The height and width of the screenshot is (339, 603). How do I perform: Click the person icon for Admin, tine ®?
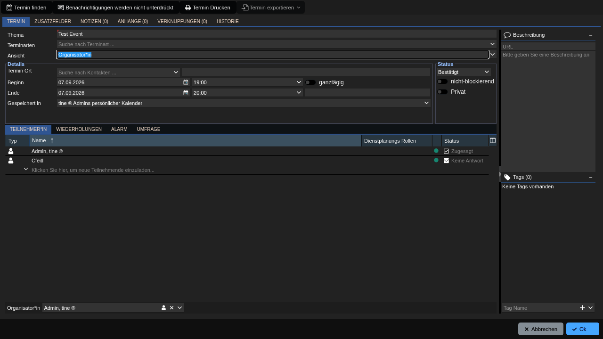click(11, 151)
